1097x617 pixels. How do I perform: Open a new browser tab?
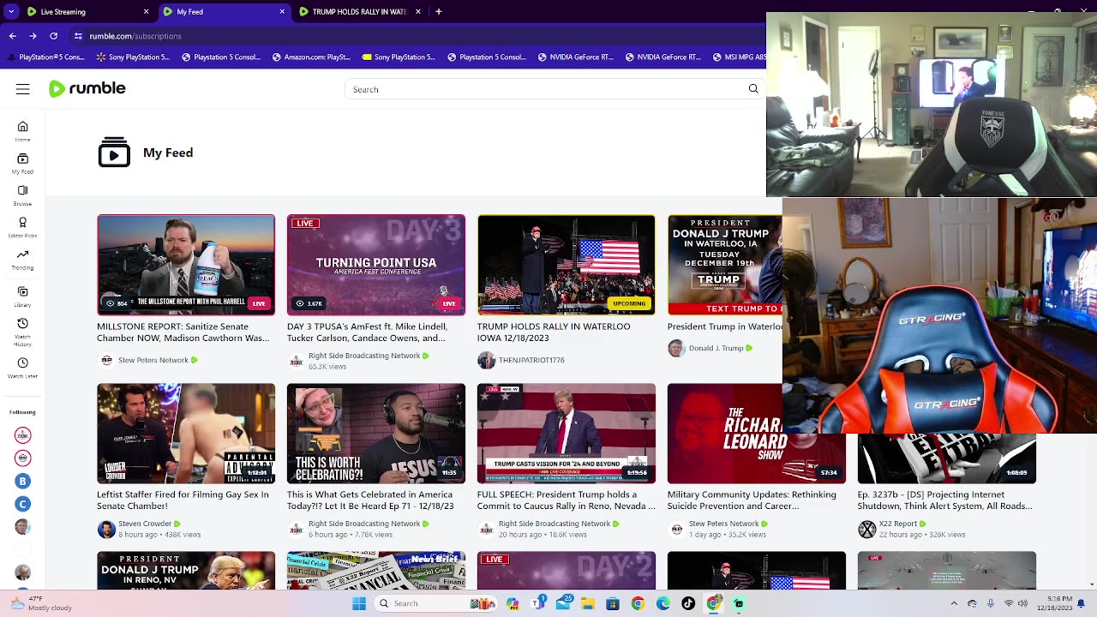coord(439,12)
